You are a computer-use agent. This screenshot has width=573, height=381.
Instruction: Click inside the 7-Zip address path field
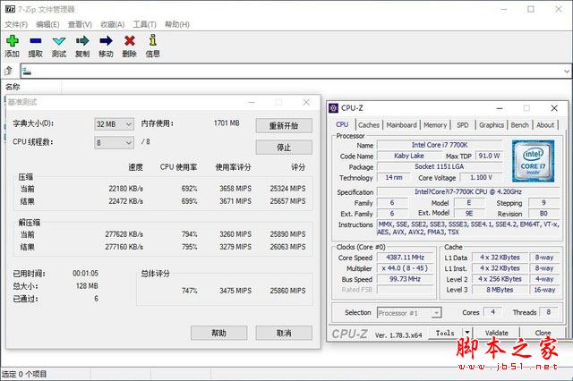(293, 72)
